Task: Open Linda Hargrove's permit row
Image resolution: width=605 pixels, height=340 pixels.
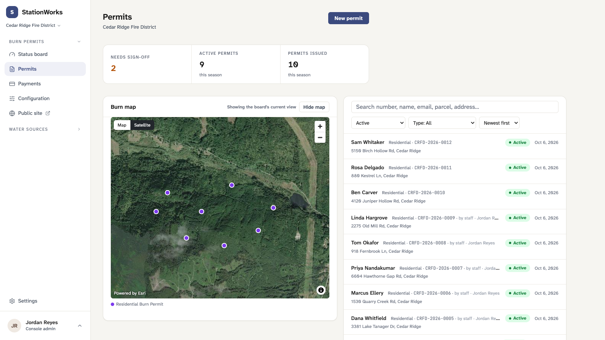Action: pyautogui.click(x=455, y=222)
